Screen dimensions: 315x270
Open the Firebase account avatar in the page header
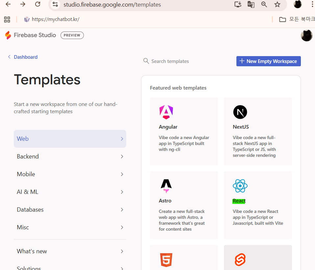click(x=306, y=35)
